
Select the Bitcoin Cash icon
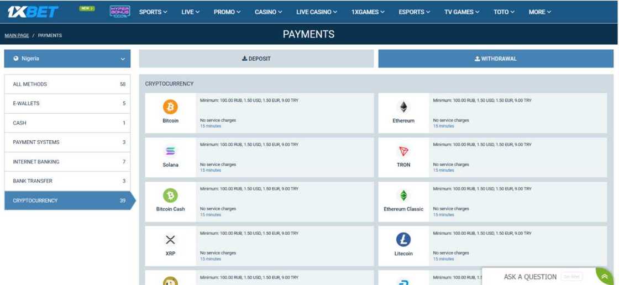[171, 195]
